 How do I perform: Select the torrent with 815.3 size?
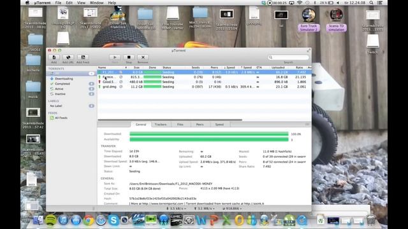[204, 77]
